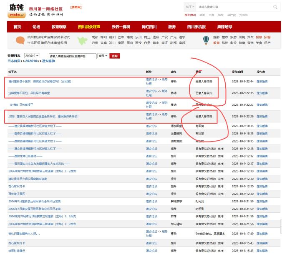This screenshot has width=282, height=254.
Task: Click the operator link in the 17:49 row
Action: (262, 234)
